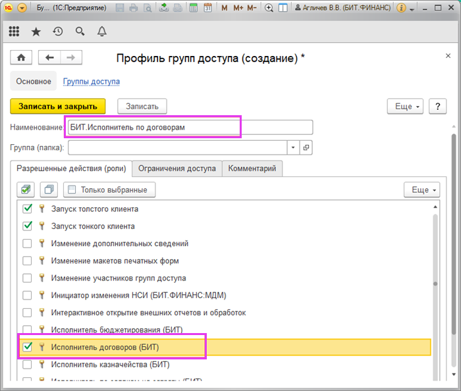461x391 pixels.
Task: Expand the 'Группа (папка)' dropdown arrow
Action: click(293, 147)
